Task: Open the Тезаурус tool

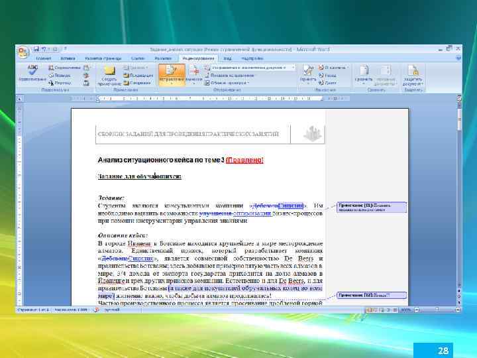Action: pos(60,75)
